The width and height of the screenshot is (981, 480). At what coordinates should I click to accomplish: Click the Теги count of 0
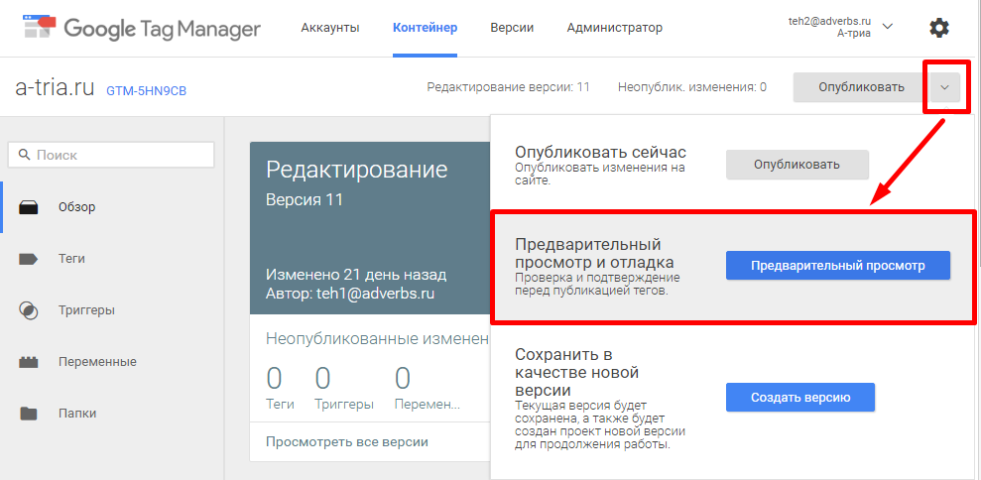coord(274,379)
